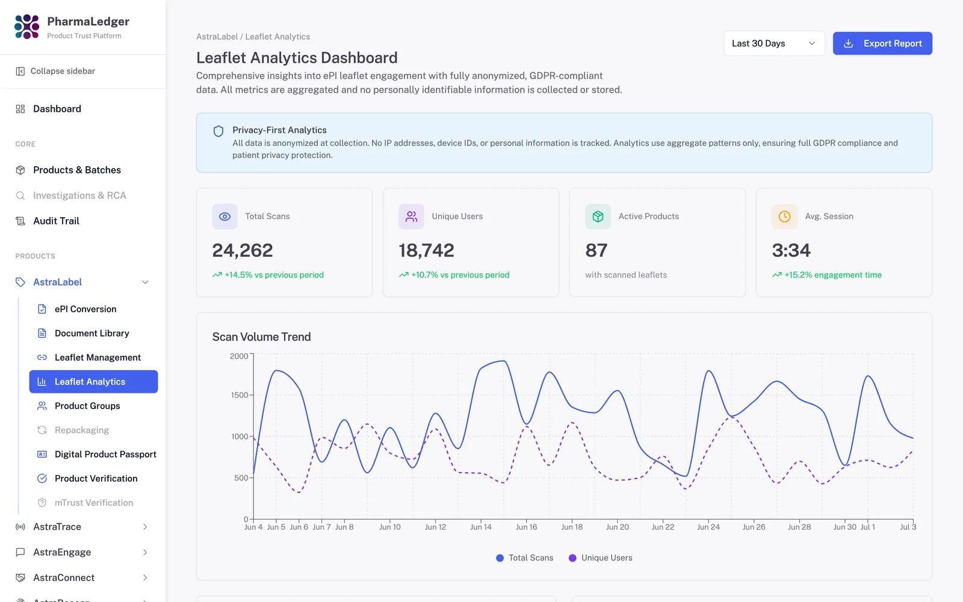Expand the AstraEngage section chevron
Image resolution: width=963 pixels, height=602 pixels.
tap(145, 552)
